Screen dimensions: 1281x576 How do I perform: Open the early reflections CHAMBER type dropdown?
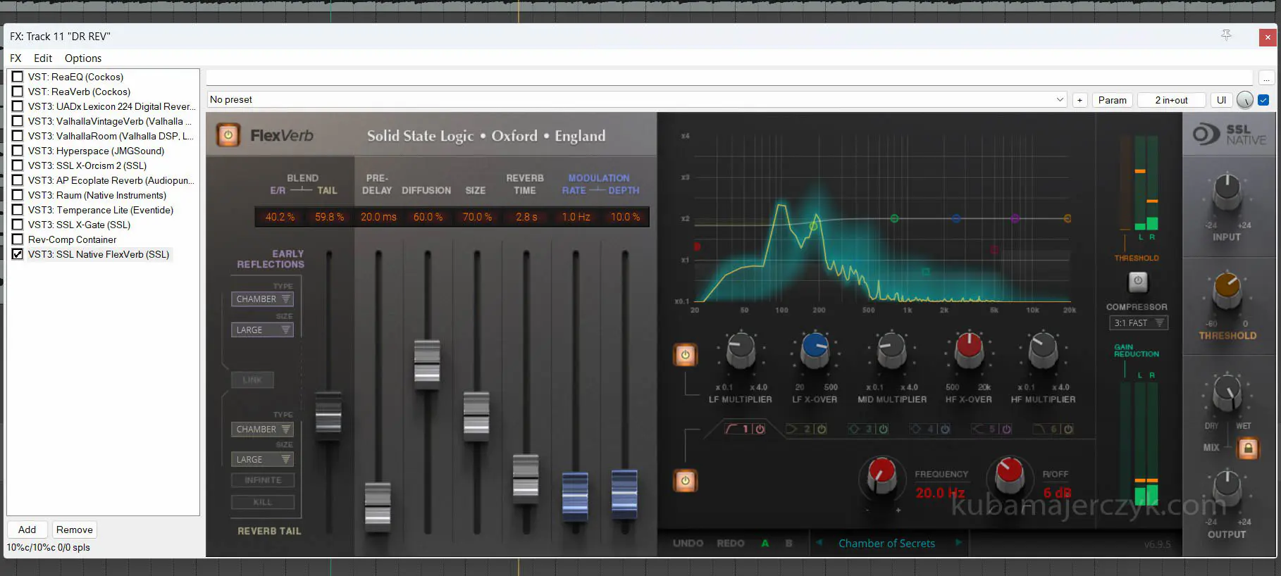click(x=263, y=299)
